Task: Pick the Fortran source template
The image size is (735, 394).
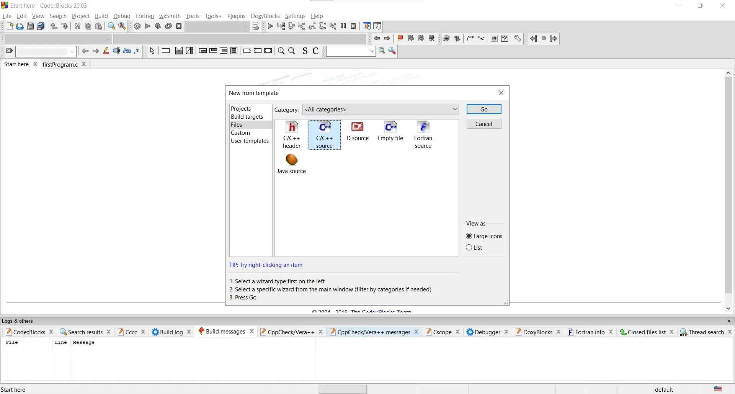Action: pos(424,135)
